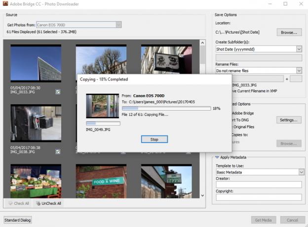Screen dimensions: 308x227
Task: Click the Get Media button
Action: (264, 220)
